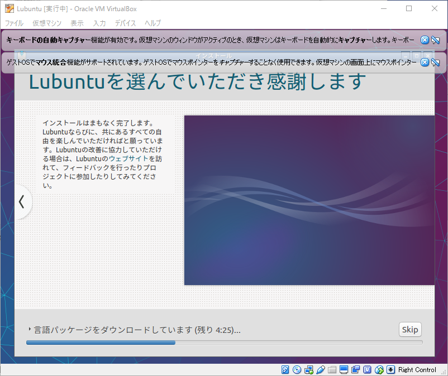The image size is (448, 376).
Task: Click the Lubuntu thank-you heading text
Action: click(x=197, y=81)
